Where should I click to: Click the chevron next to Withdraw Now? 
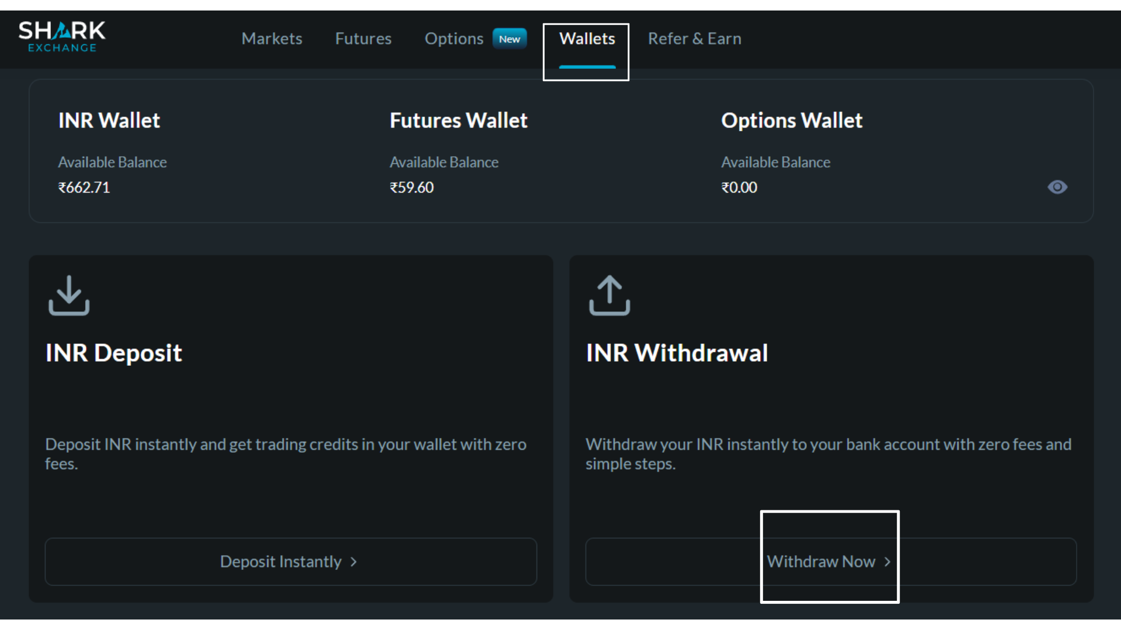(887, 562)
